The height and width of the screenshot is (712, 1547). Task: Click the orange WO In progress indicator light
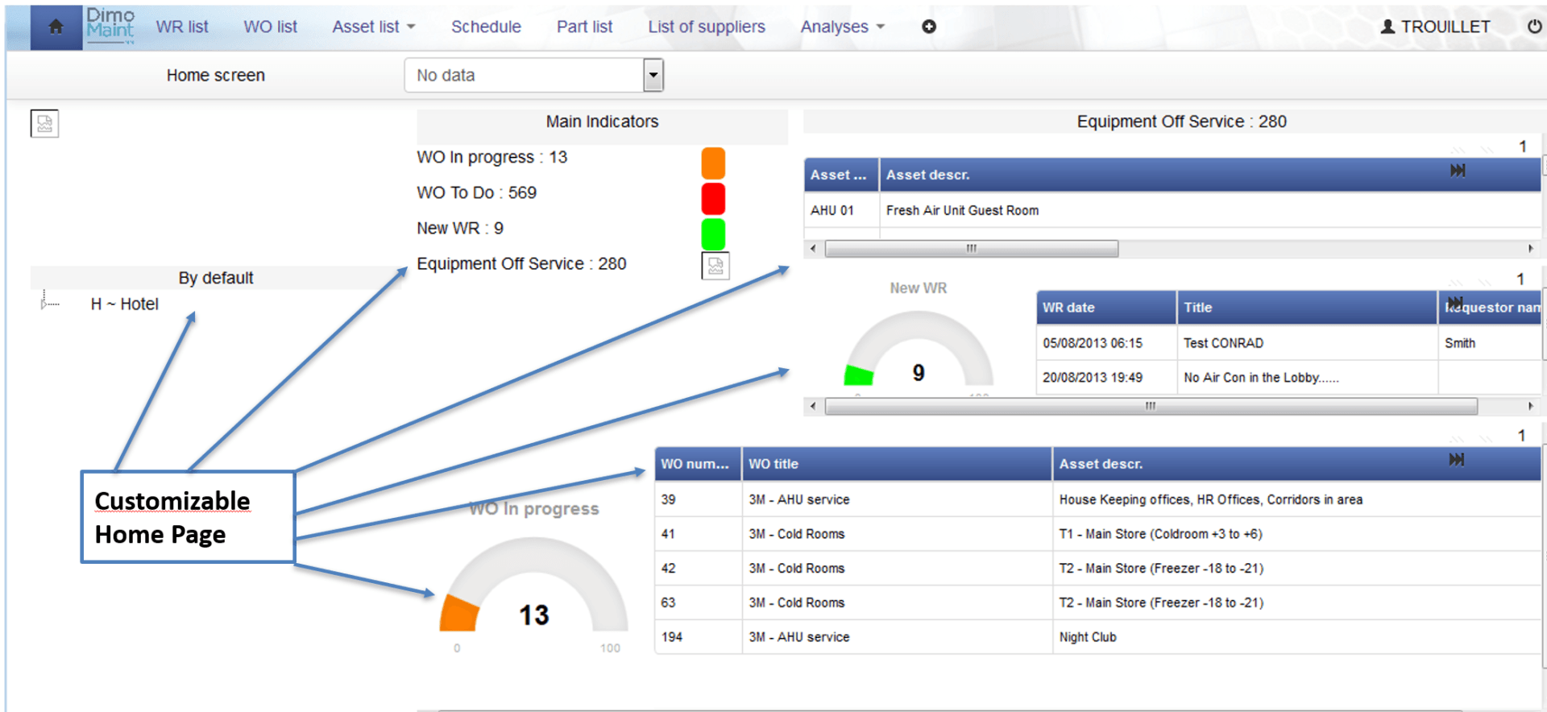(x=713, y=163)
